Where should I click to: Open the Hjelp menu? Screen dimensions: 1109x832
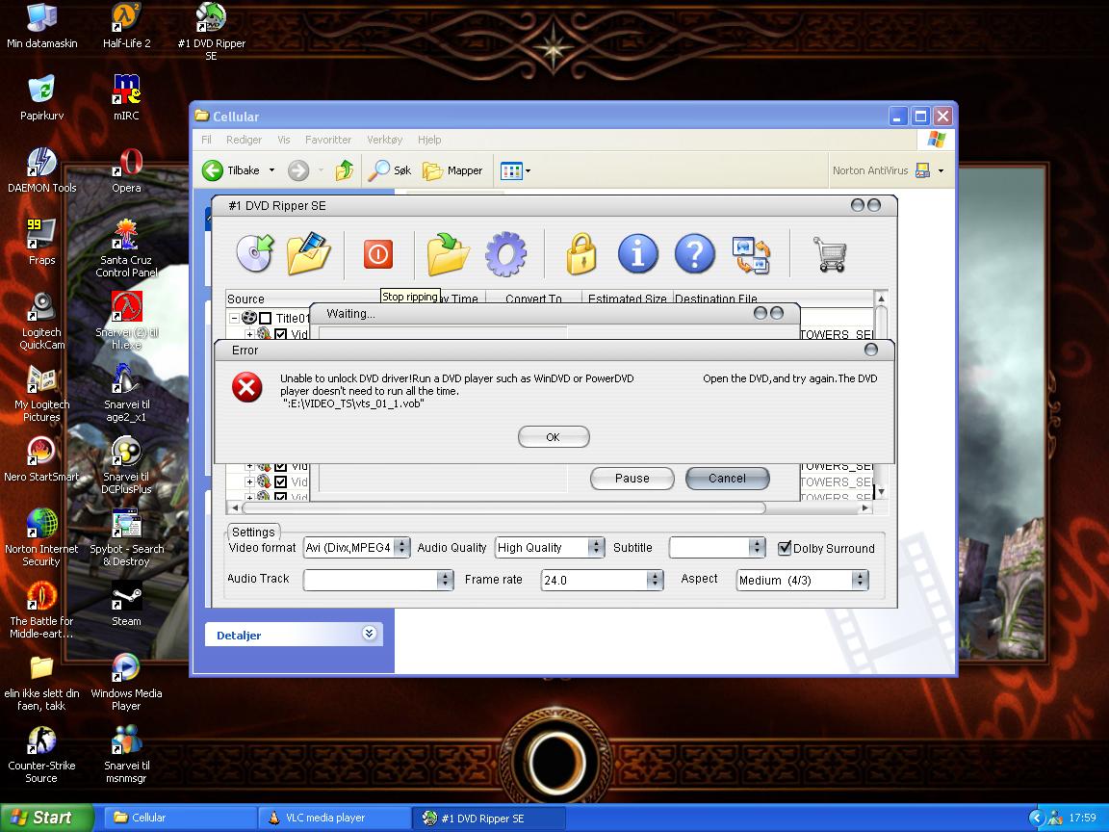(429, 140)
